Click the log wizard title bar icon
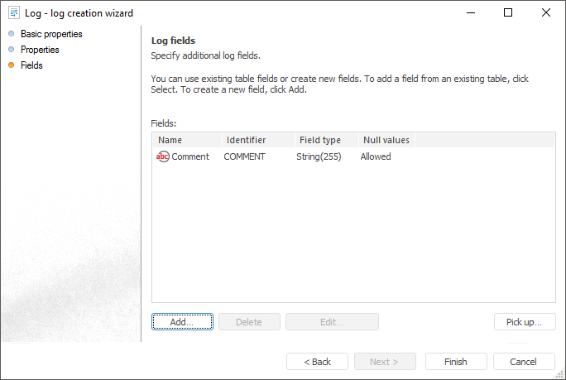 13,13
